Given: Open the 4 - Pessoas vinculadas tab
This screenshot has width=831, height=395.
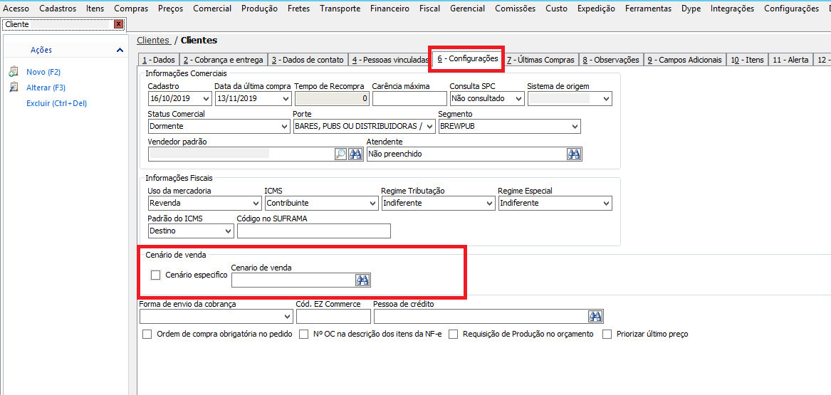Looking at the screenshot, I should [x=390, y=60].
